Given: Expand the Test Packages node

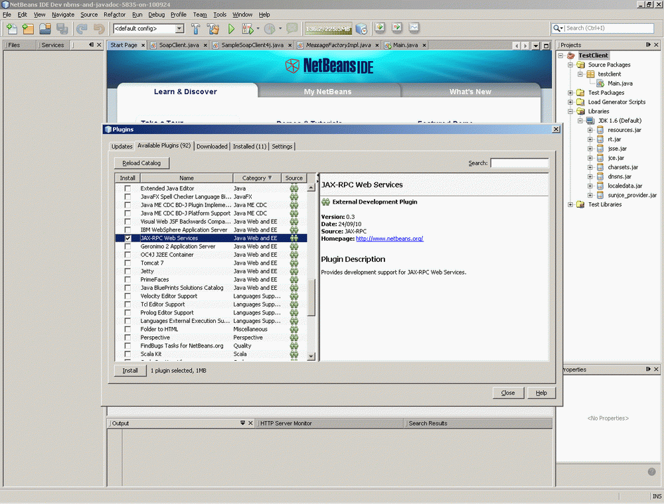Looking at the screenshot, I should point(570,93).
